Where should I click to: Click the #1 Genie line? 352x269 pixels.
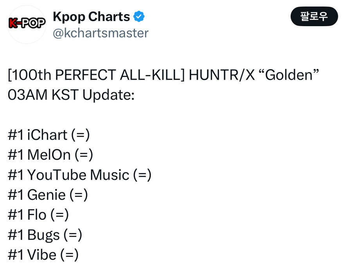point(48,195)
